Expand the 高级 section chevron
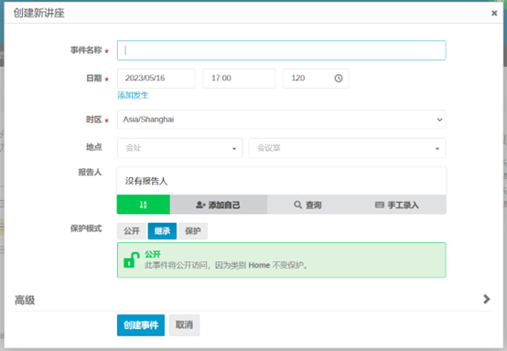 (x=487, y=299)
